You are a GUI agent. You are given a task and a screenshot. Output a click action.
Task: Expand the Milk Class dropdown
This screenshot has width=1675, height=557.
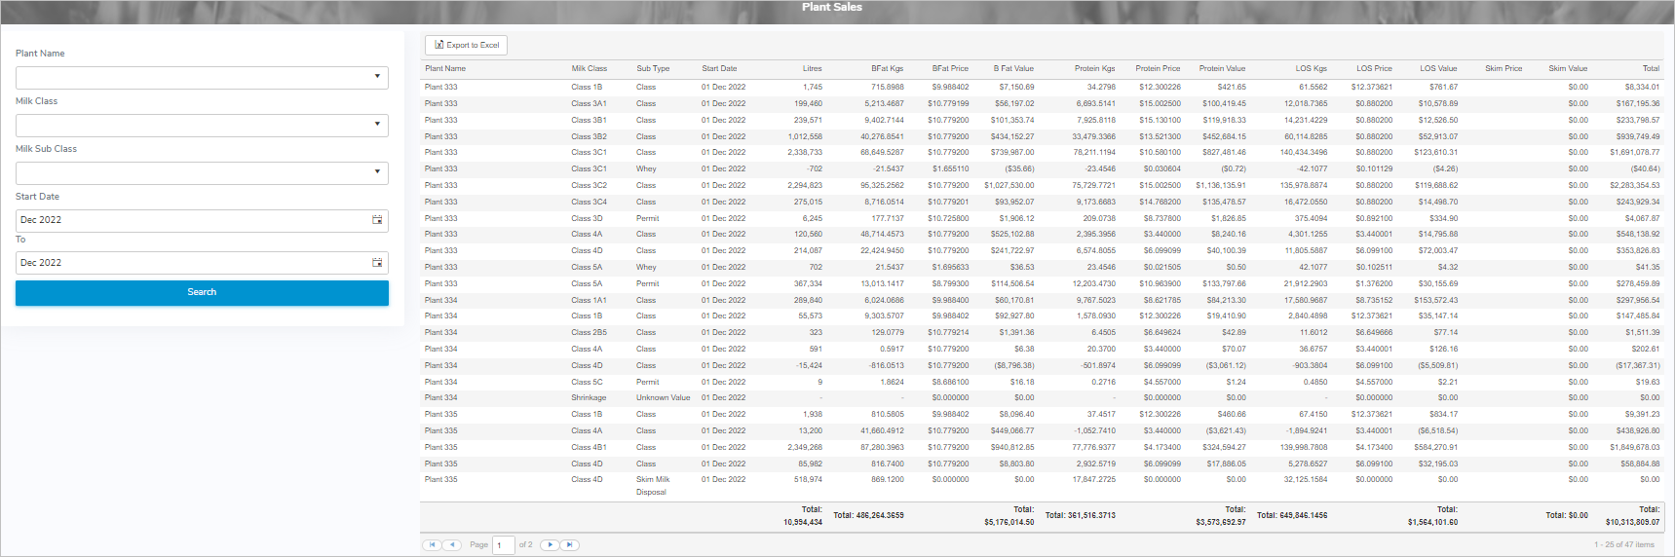point(377,125)
